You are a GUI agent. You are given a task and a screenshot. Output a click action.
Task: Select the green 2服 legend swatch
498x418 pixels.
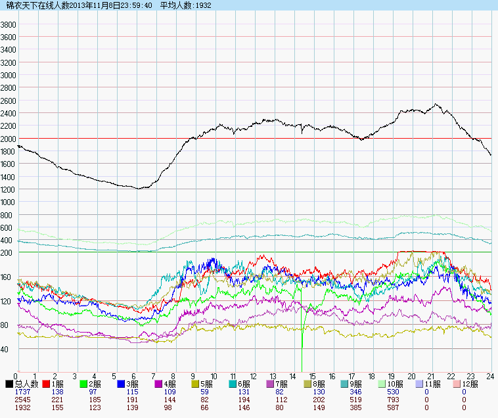[x=84, y=383]
